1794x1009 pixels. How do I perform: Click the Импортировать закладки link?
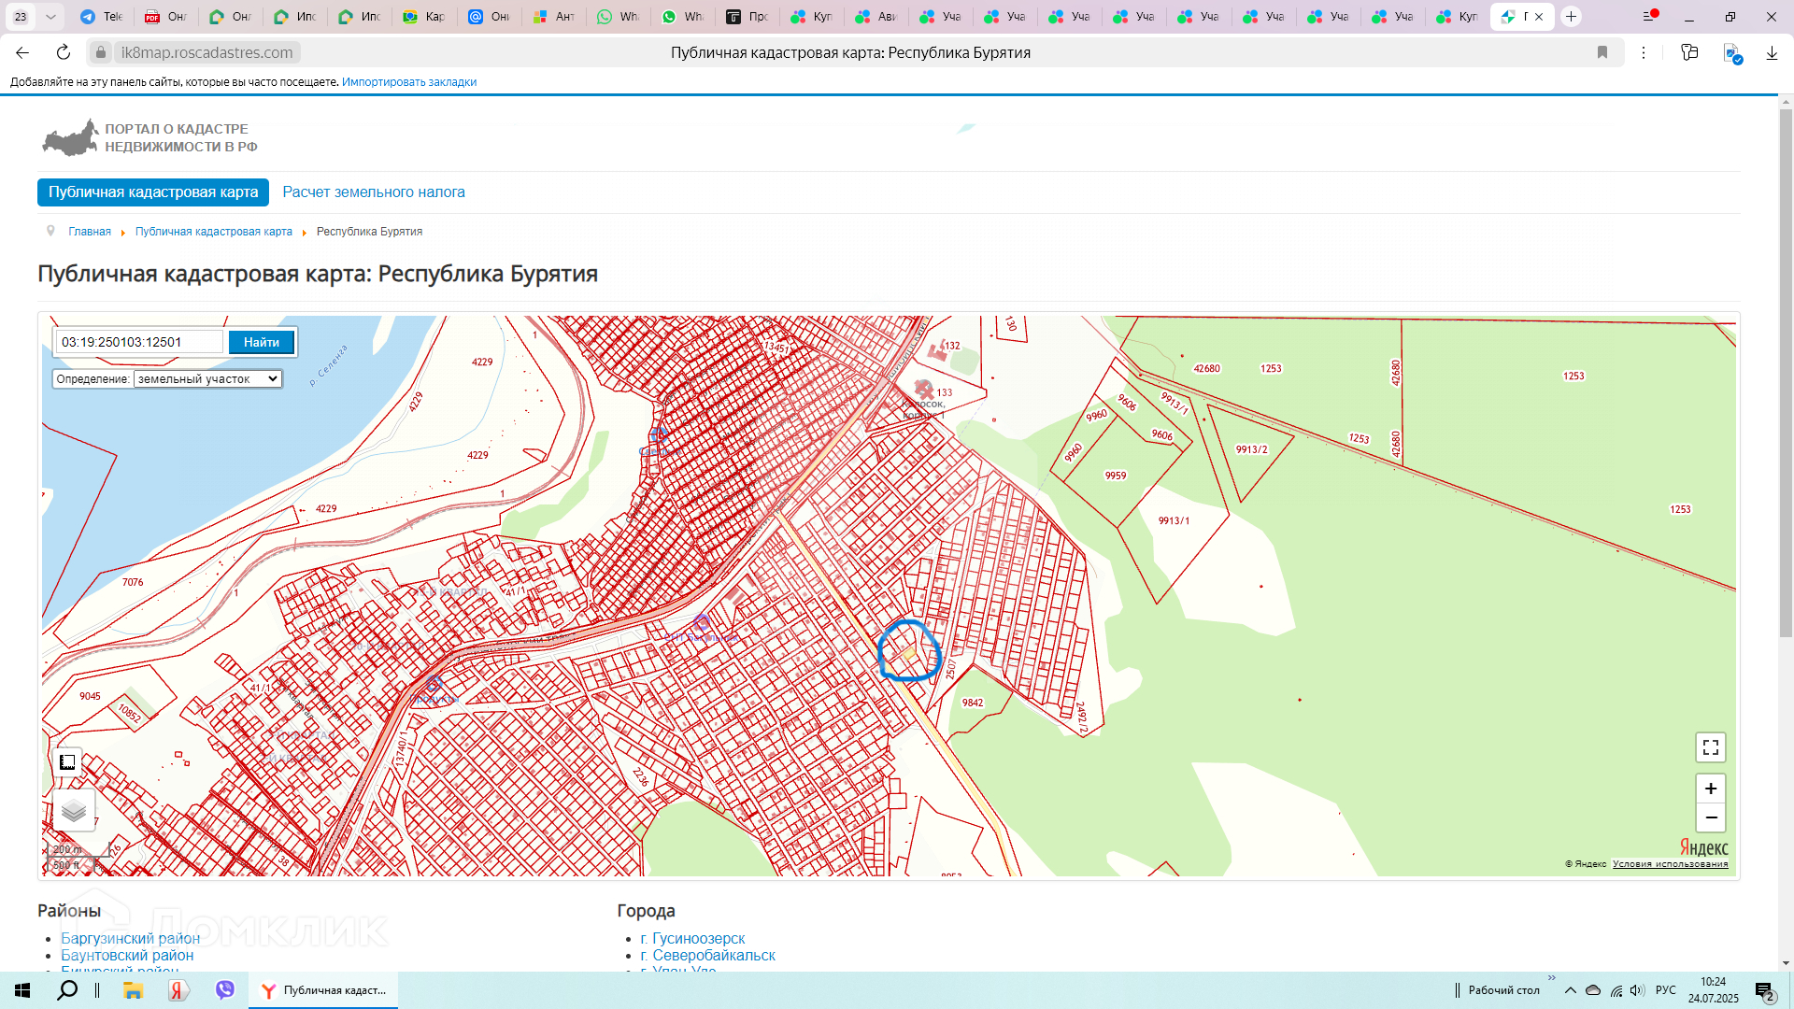click(x=408, y=82)
